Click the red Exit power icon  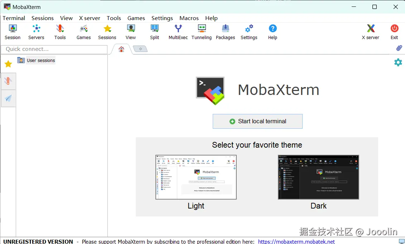tap(394, 28)
